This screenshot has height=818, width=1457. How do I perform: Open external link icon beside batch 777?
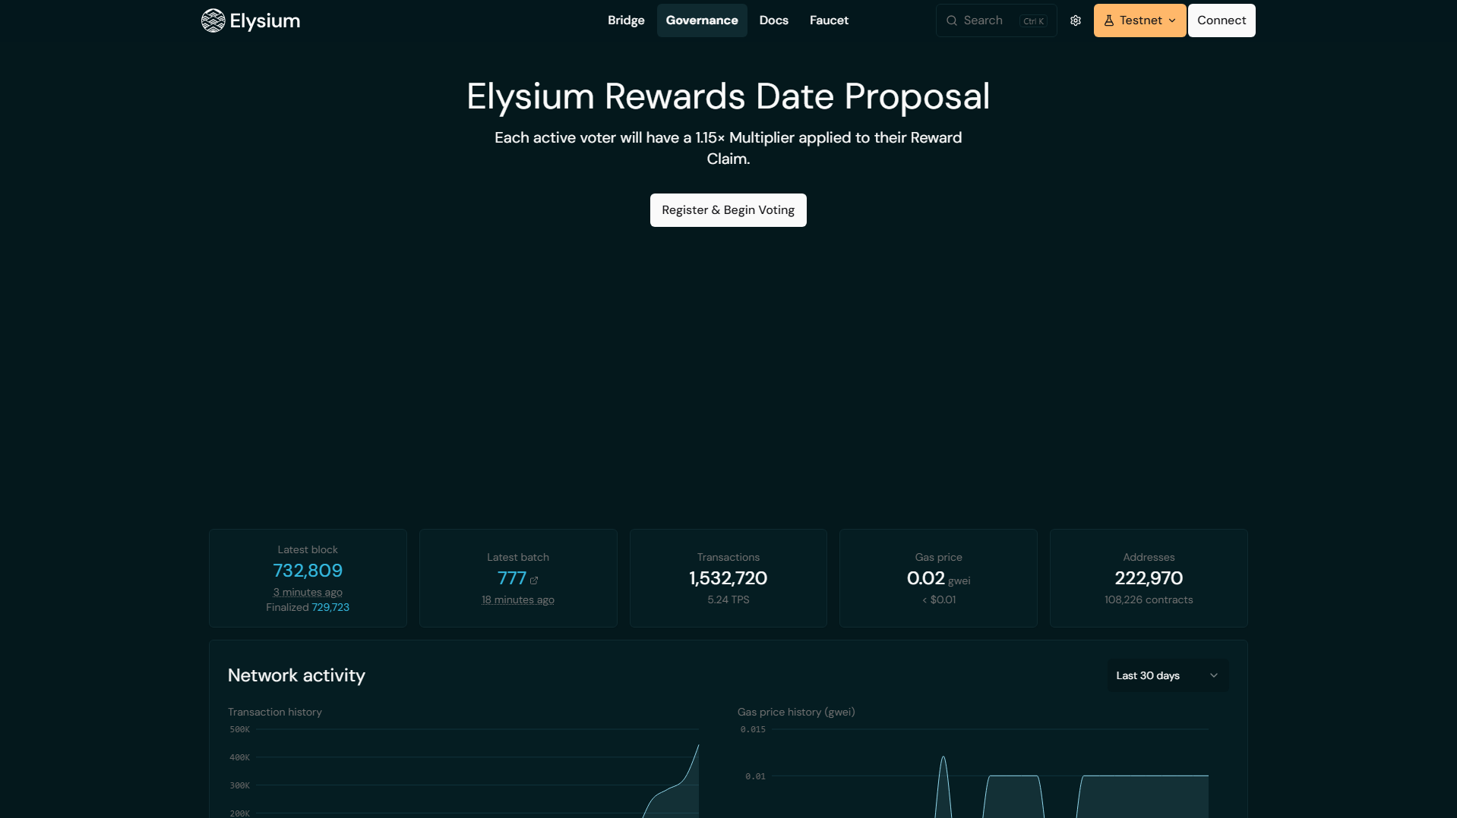(534, 580)
